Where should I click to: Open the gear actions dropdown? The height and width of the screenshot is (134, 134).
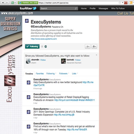[x=94, y=46]
